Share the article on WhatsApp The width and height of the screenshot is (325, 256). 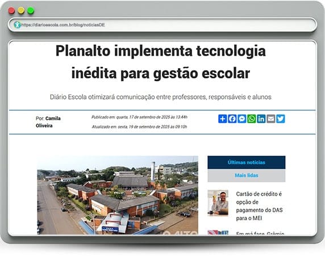click(252, 119)
